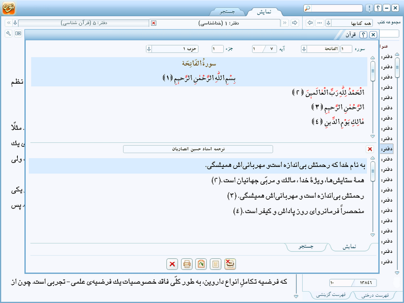Click the aya number field showing 1 / 7
The height and width of the screenshot is (303, 404).
pyautogui.click(x=264, y=49)
